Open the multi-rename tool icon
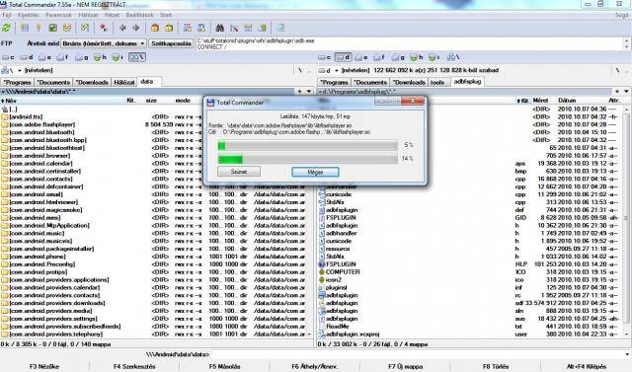 tap(234, 28)
